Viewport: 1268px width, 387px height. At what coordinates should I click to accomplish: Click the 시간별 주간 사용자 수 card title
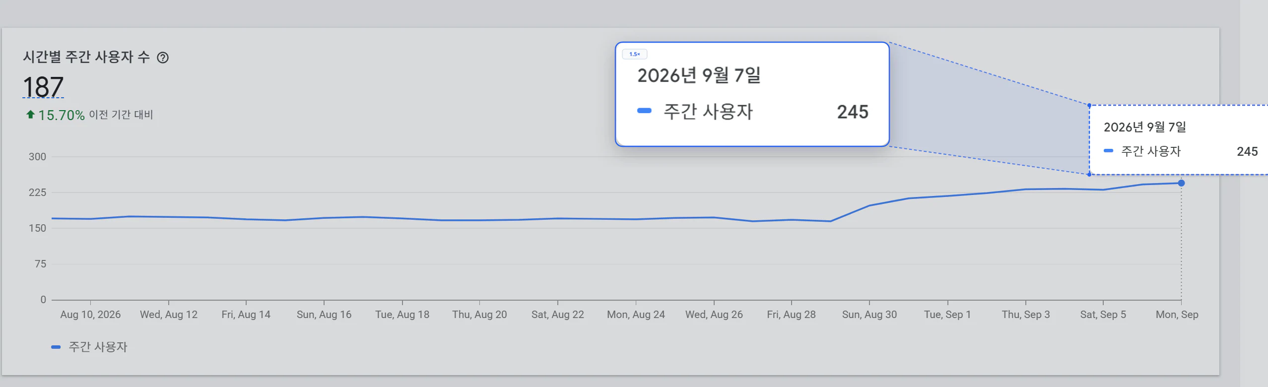point(86,57)
